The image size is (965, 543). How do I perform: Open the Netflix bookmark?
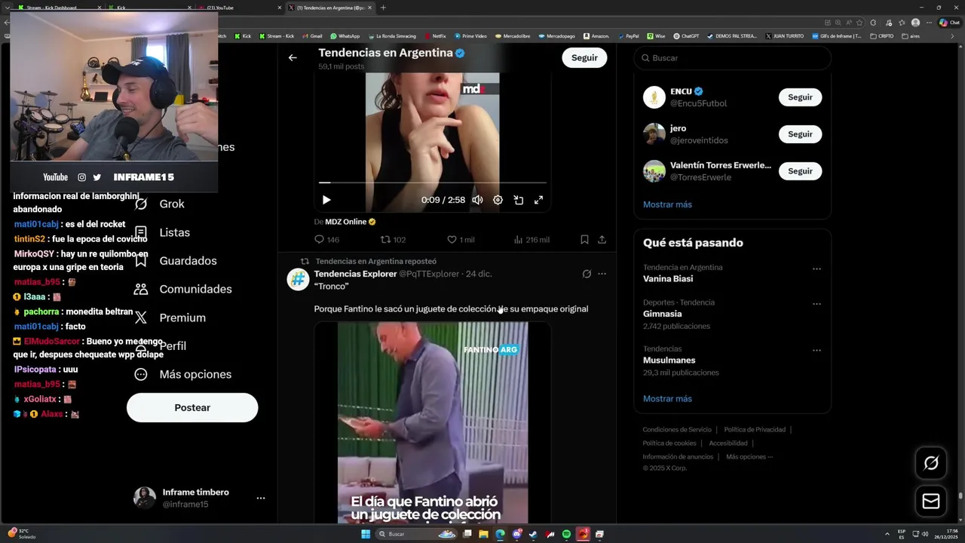coord(435,35)
